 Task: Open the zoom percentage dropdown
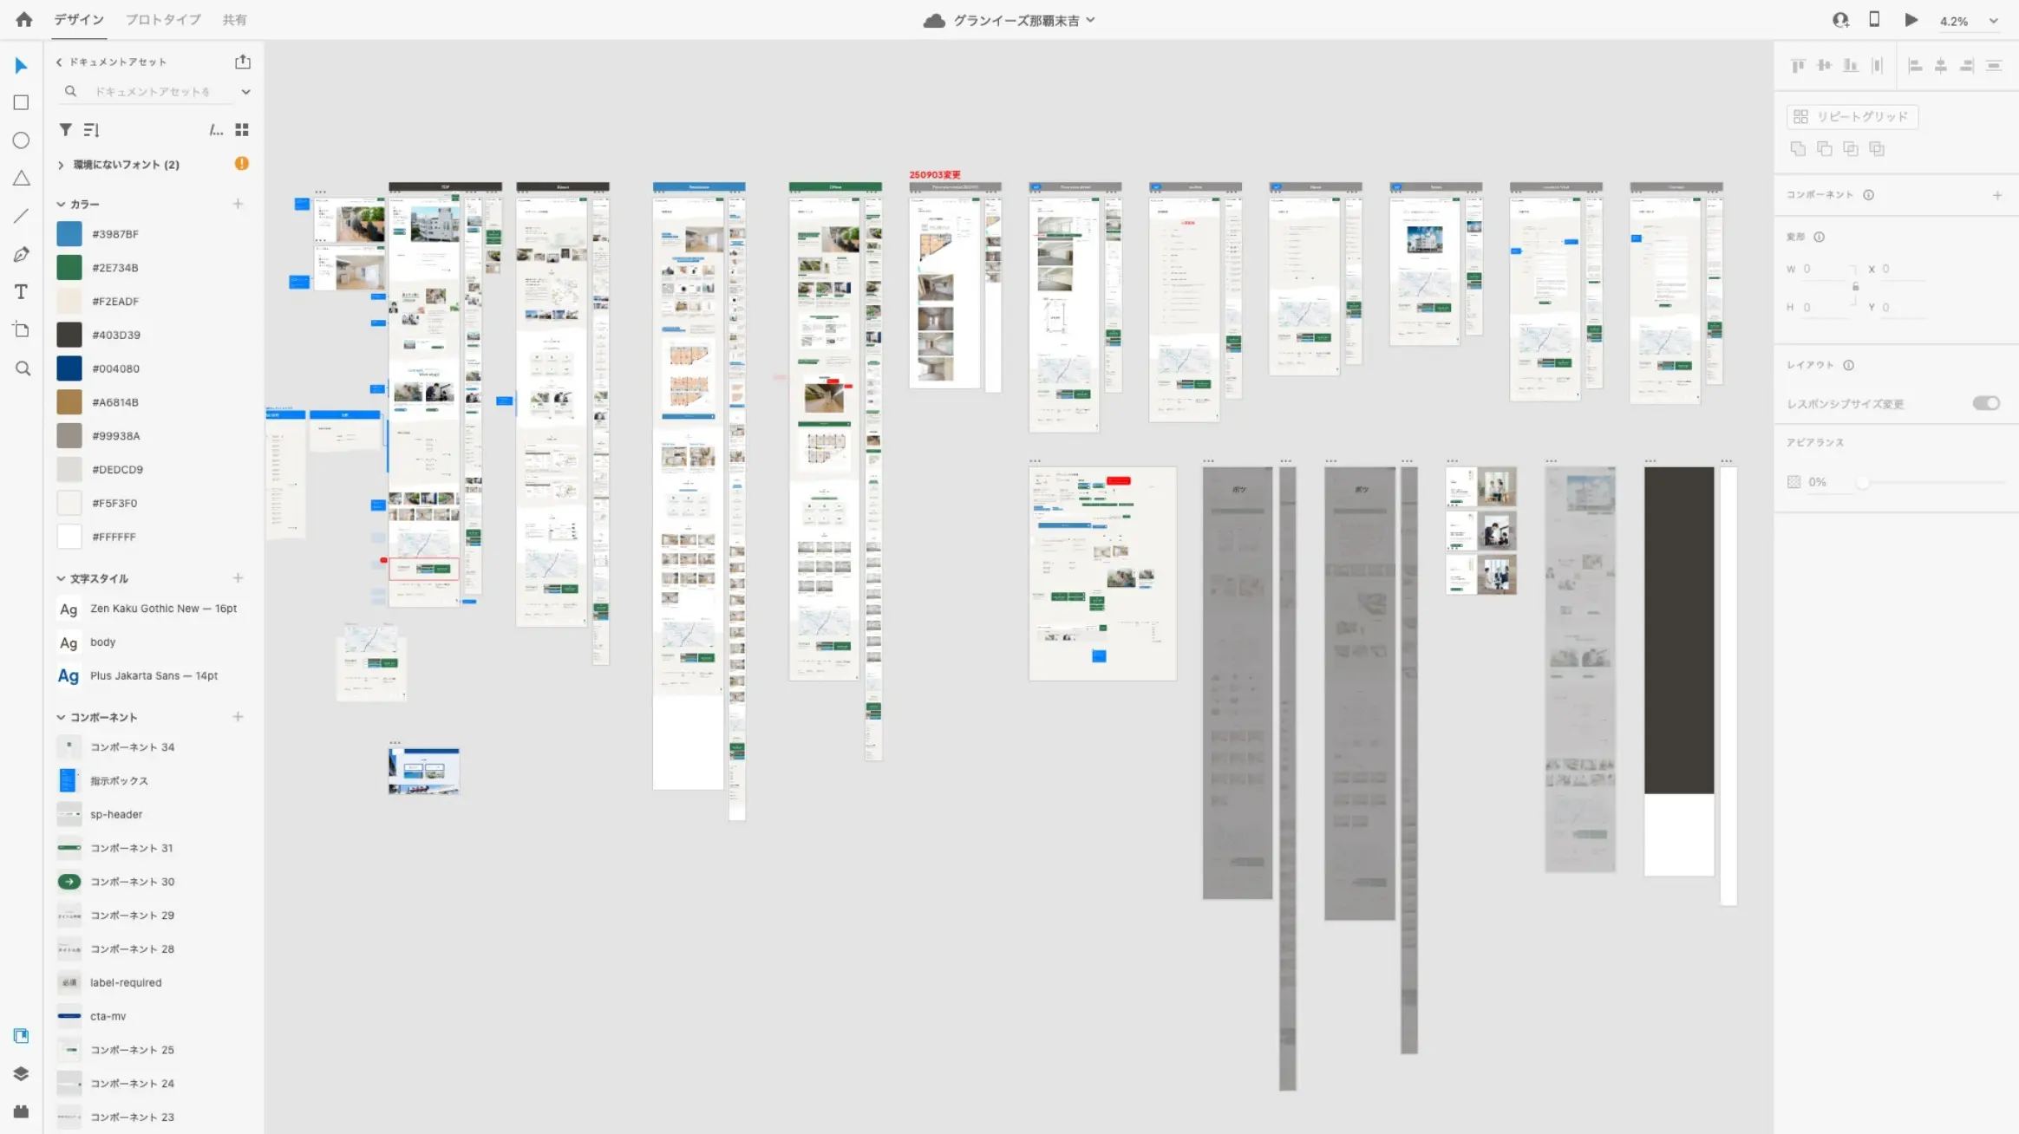coord(1993,21)
